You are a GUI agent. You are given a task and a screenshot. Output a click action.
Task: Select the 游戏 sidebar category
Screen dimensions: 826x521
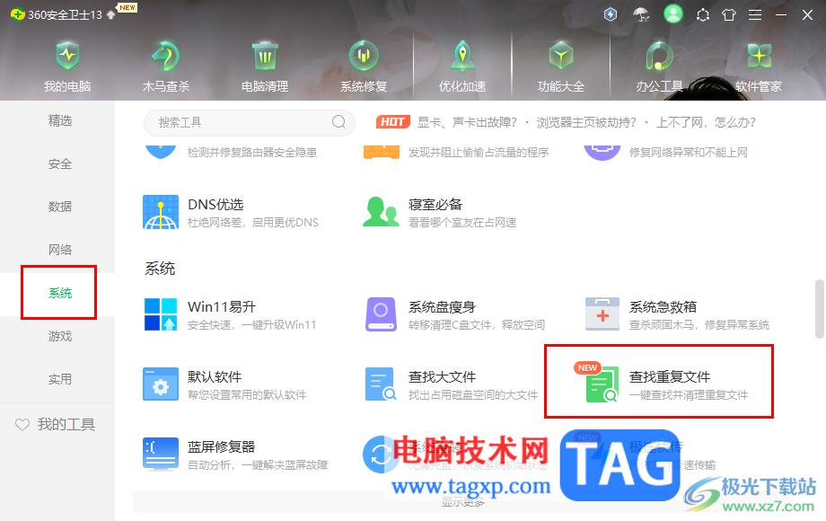pyautogui.click(x=60, y=336)
